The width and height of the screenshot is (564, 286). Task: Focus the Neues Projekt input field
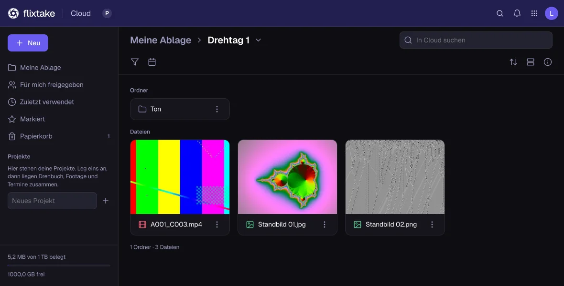tap(52, 201)
